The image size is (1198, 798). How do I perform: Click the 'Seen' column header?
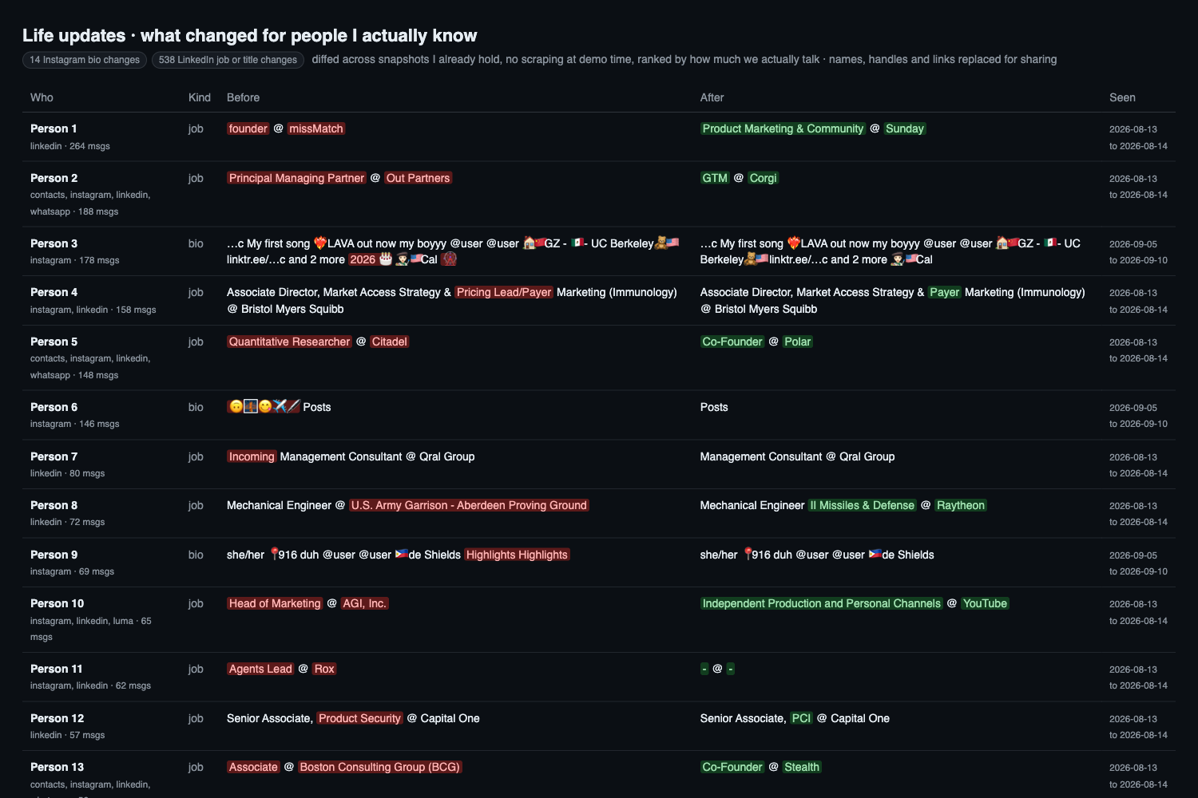coord(1122,97)
